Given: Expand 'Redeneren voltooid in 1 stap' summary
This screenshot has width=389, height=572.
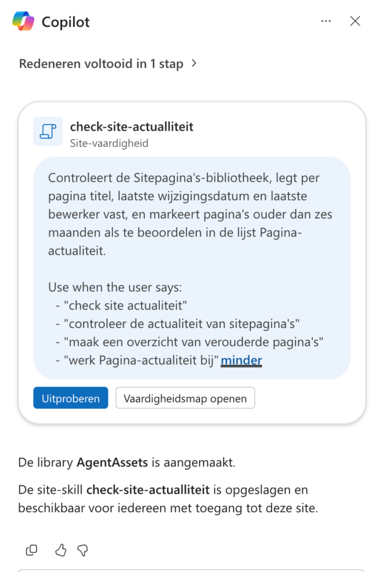Looking at the screenshot, I should pyautogui.click(x=101, y=64).
